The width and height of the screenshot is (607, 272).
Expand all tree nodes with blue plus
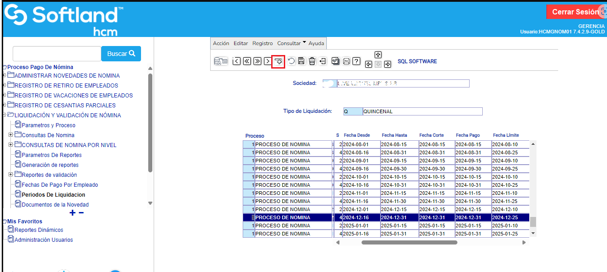tap(72, 213)
